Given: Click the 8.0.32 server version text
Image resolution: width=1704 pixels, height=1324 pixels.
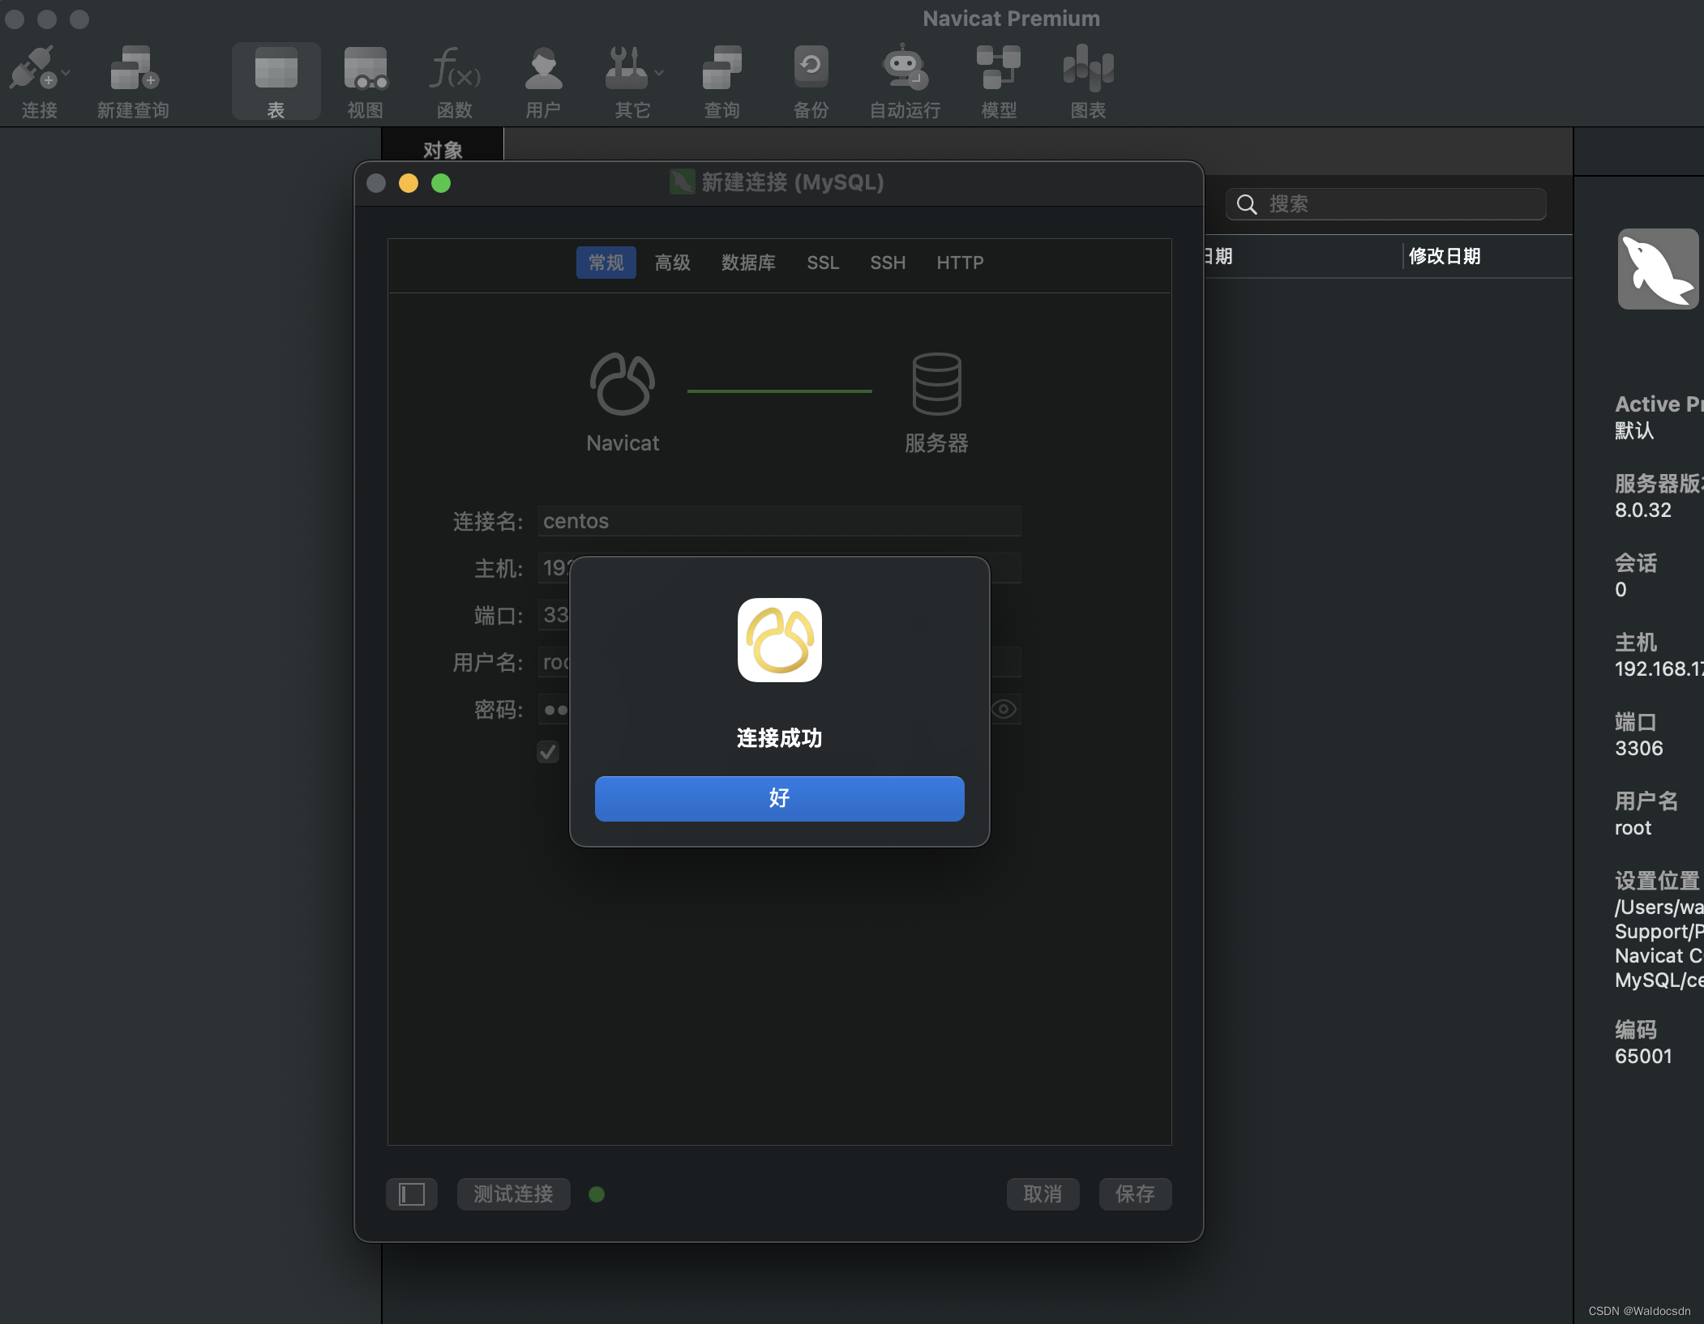Looking at the screenshot, I should 1642,510.
